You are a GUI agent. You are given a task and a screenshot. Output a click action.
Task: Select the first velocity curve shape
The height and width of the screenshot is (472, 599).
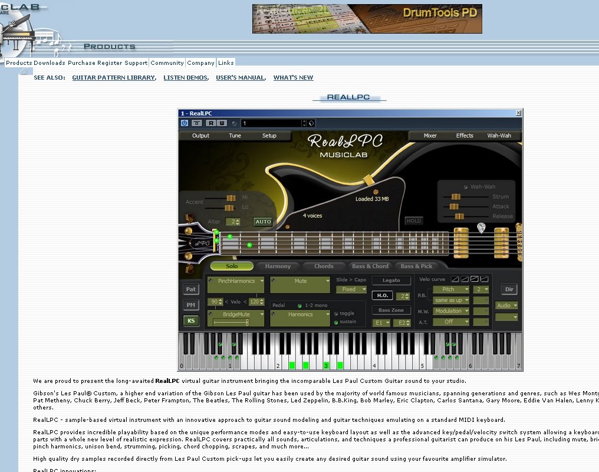455,280
